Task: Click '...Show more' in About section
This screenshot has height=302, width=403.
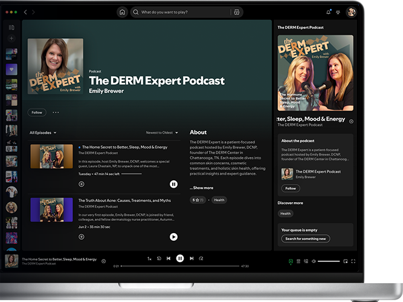Action: pyautogui.click(x=202, y=188)
